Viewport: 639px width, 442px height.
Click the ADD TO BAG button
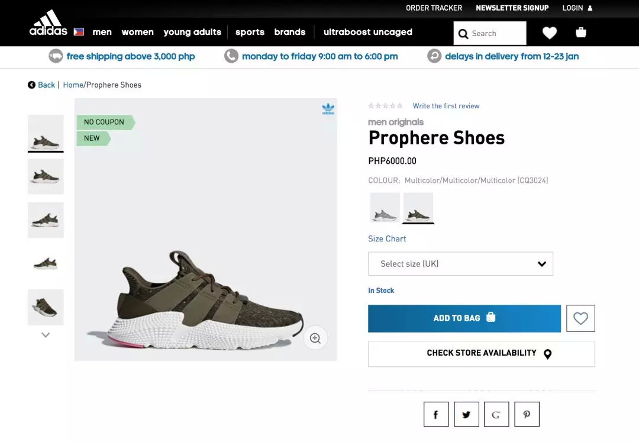point(464,318)
